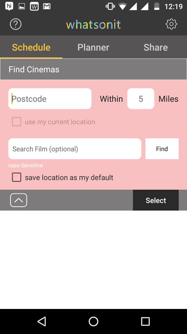Tap the battery icon in status bar

tap(157, 6)
